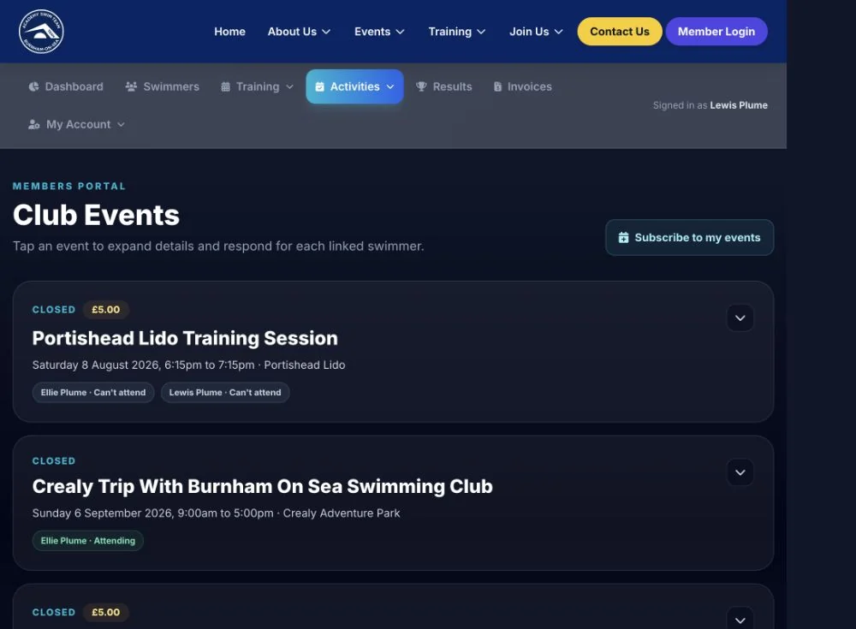Expand the third closed event card
Screen dimensions: 856x629
[740, 620]
